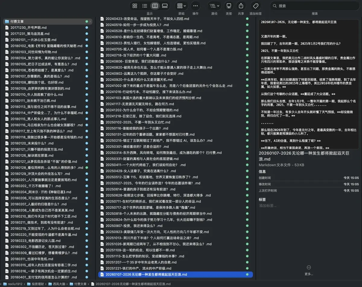Click the 更多... button in preview pane

309,270
